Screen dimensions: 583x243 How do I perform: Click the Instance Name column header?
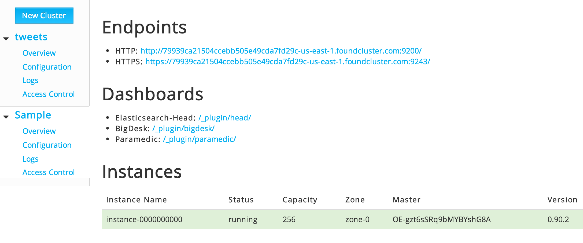136,200
